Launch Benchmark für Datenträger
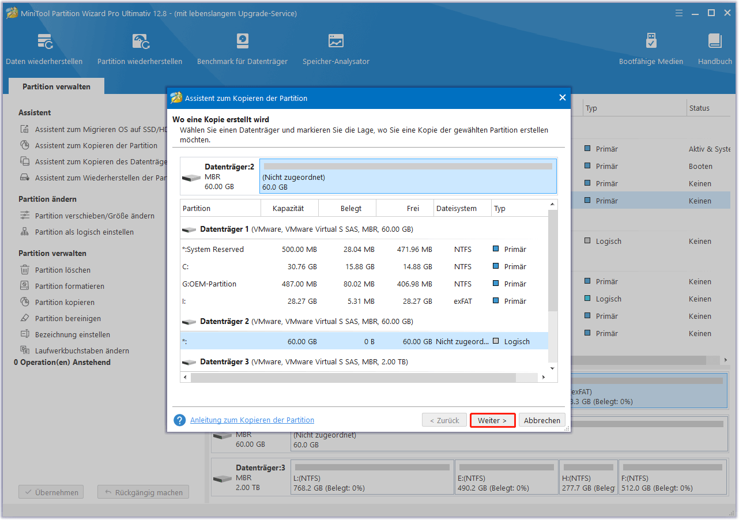 (242, 49)
